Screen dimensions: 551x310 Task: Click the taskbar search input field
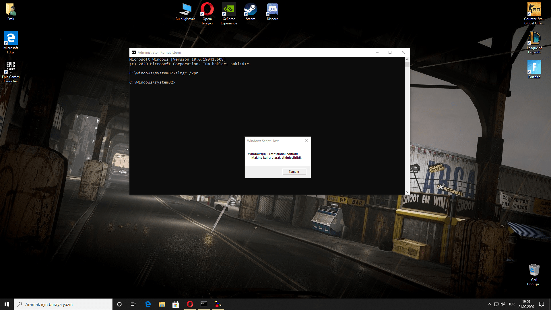point(63,304)
